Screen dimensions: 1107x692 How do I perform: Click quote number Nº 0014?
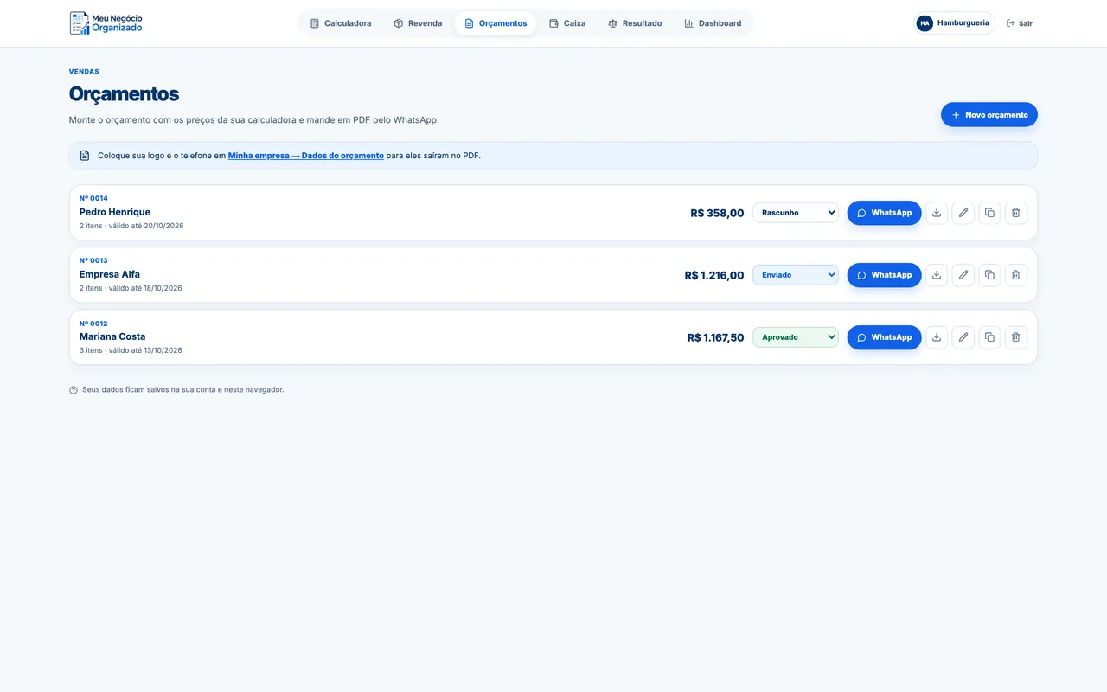point(93,198)
